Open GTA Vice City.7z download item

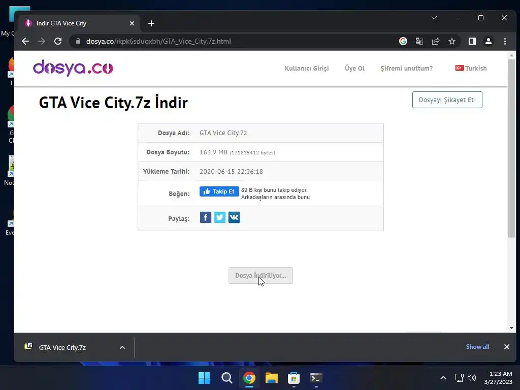[x=62, y=347]
